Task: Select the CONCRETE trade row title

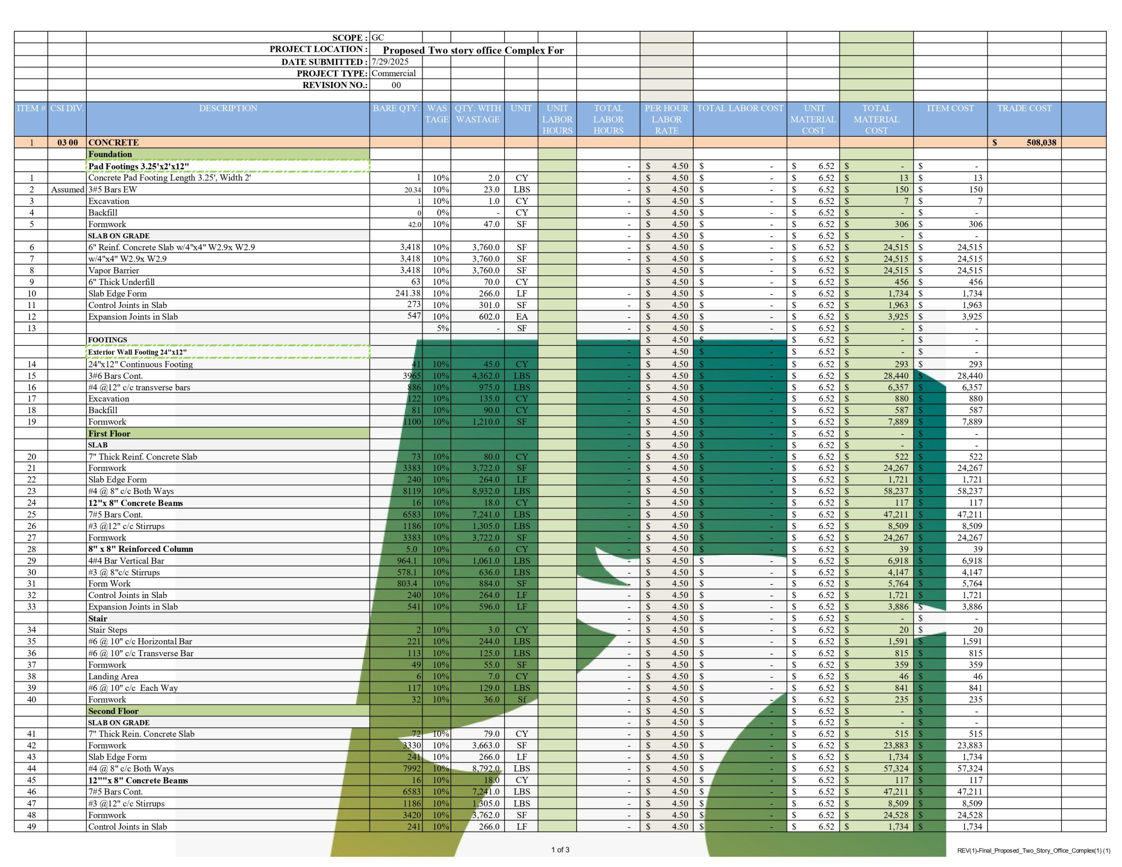Action: point(114,142)
